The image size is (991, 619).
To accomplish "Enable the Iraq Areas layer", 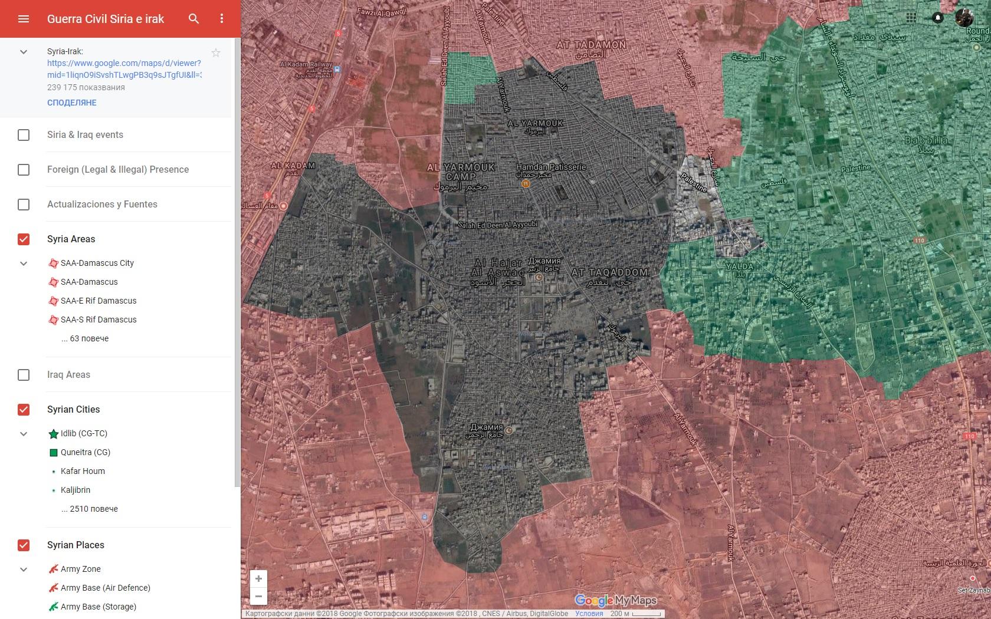I will pyautogui.click(x=24, y=375).
